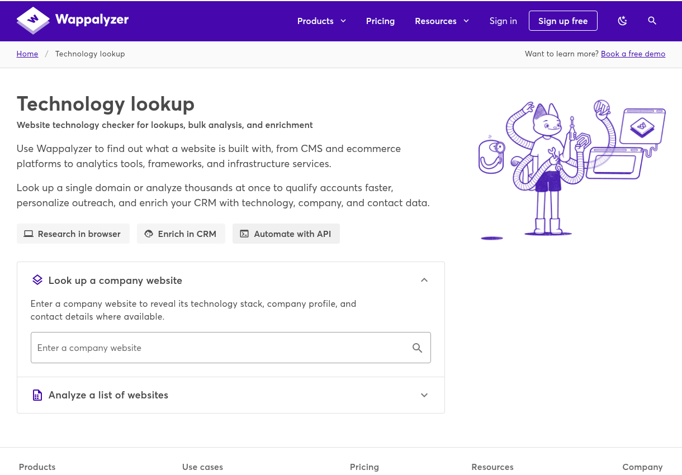Click Enrich in CRM button
The height and width of the screenshot is (475, 682).
point(181,234)
